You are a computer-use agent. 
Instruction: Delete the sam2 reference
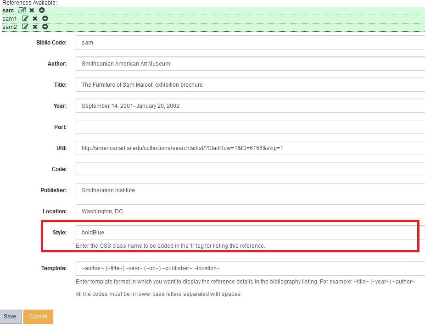[35, 27]
